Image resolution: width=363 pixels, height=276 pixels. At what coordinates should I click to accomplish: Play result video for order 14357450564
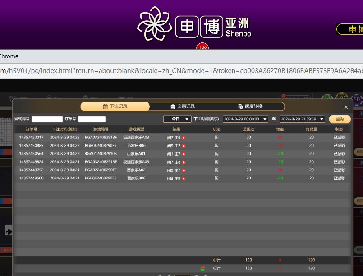pos(184,154)
